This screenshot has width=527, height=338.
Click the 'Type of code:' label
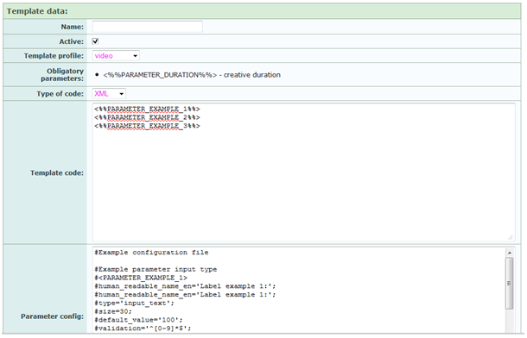[x=60, y=93]
